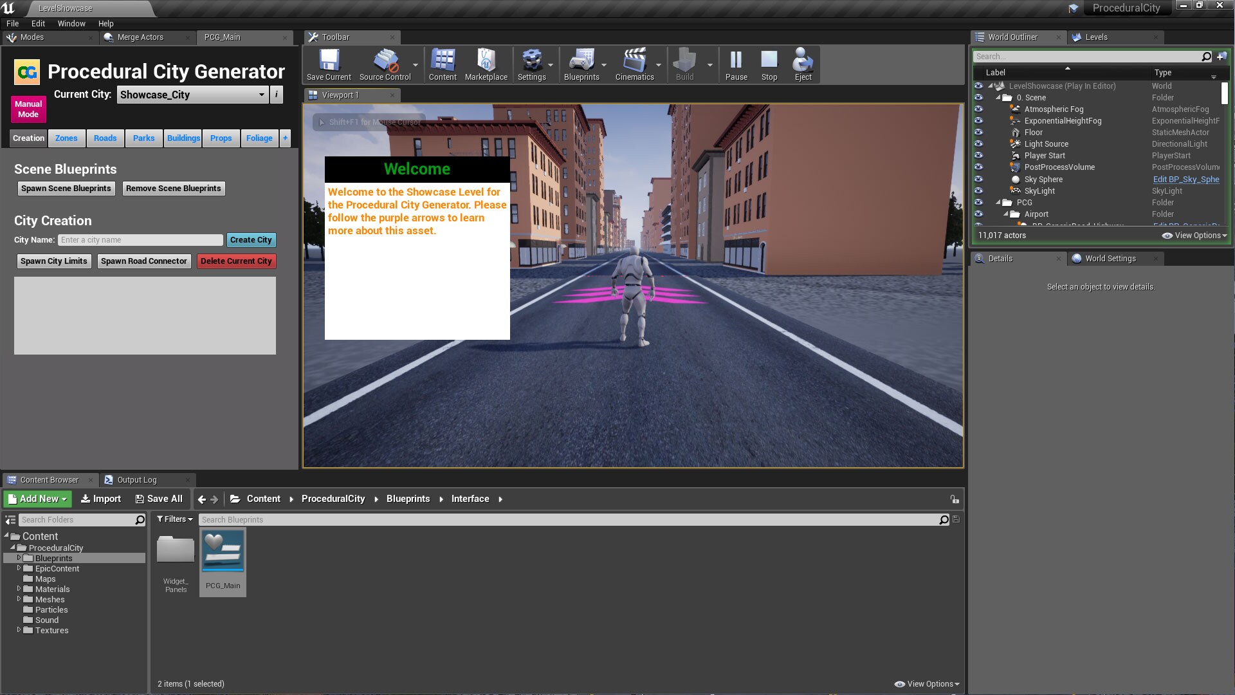
Task: Click the Eject toolbar icon
Action: pos(803,64)
